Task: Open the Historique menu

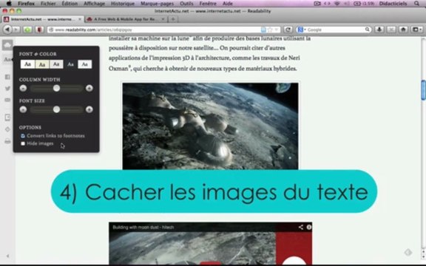Action: [123, 4]
